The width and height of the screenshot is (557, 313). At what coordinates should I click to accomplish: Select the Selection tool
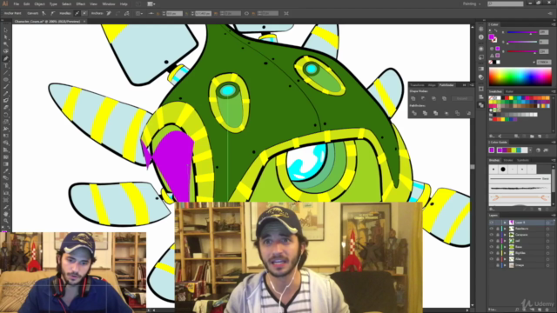pos(6,30)
